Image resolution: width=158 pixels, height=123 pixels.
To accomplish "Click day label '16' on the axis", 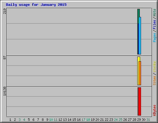I will pyautogui.click(x=79, y=120).
